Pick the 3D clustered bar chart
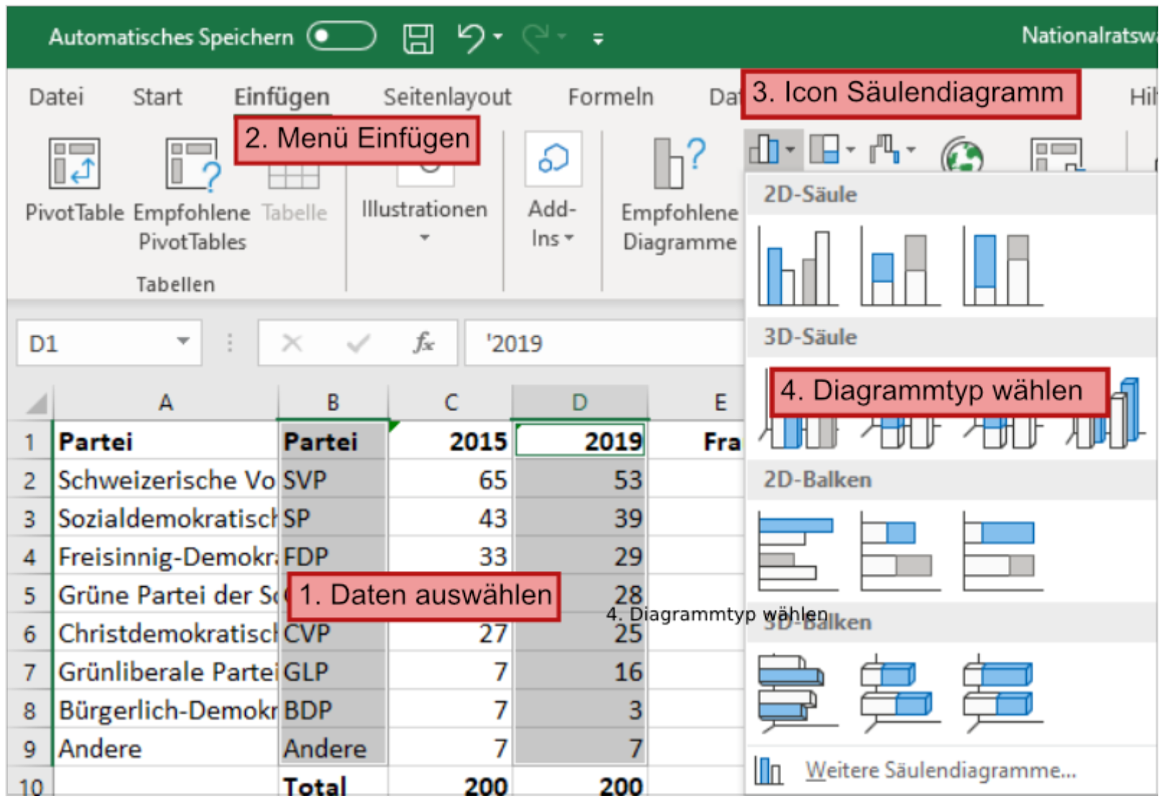 798,691
